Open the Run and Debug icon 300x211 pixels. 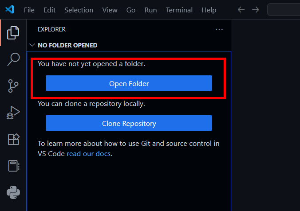pyautogui.click(x=13, y=113)
